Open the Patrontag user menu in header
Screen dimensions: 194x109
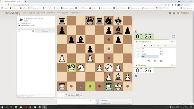click(185, 13)
